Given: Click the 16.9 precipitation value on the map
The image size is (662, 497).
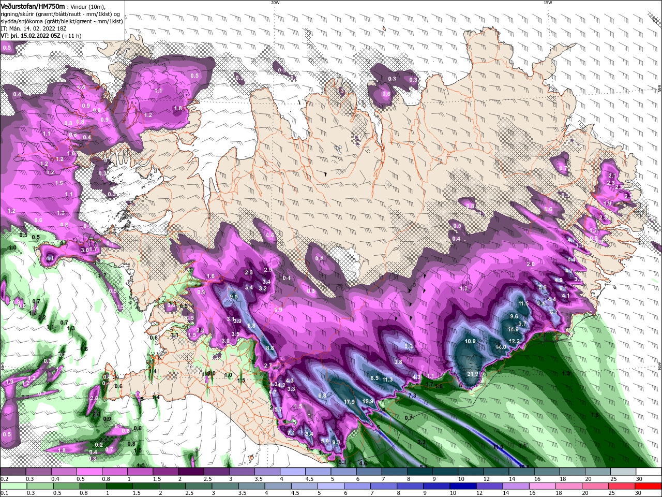Looking at the screenshot, I should click(368, 401).
